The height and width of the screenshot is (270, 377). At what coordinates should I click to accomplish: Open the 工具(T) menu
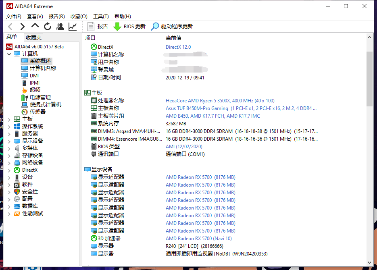(101, 17)
